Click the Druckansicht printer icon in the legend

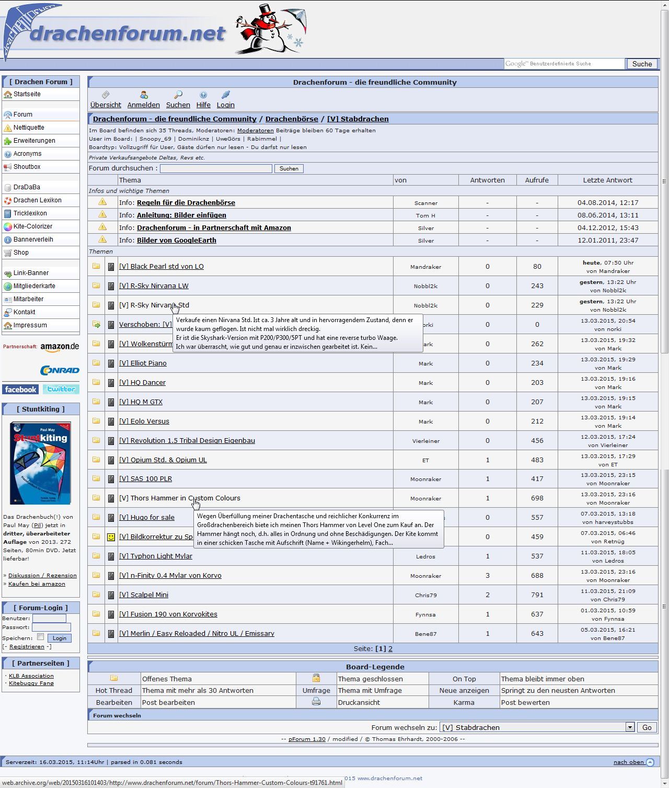(316, 702)
